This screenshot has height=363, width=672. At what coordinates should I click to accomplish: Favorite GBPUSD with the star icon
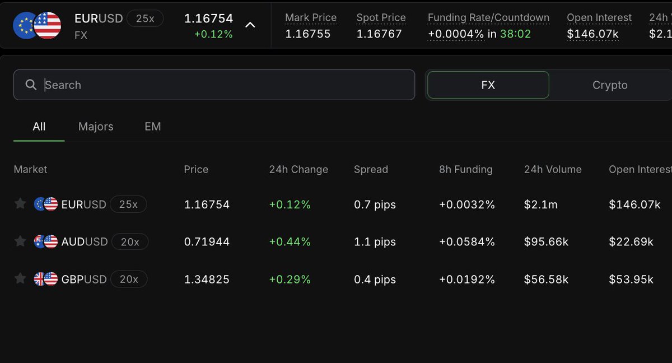(20, 278)
